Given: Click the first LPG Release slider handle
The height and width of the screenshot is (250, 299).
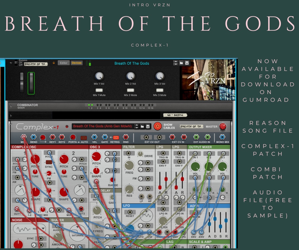Looking at the screenshot, I should pyautogui.click(x=166, y=179).
